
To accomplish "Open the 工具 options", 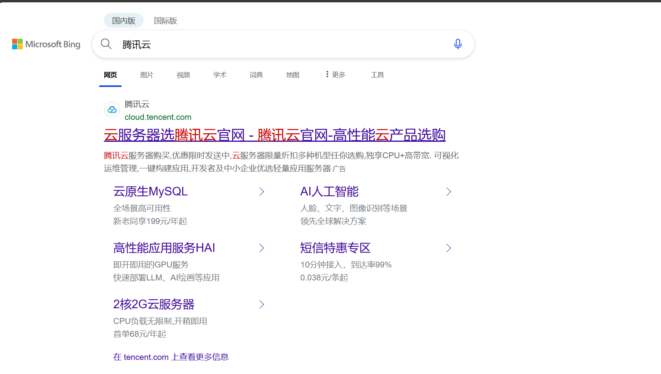I will [x=377, y=75].
